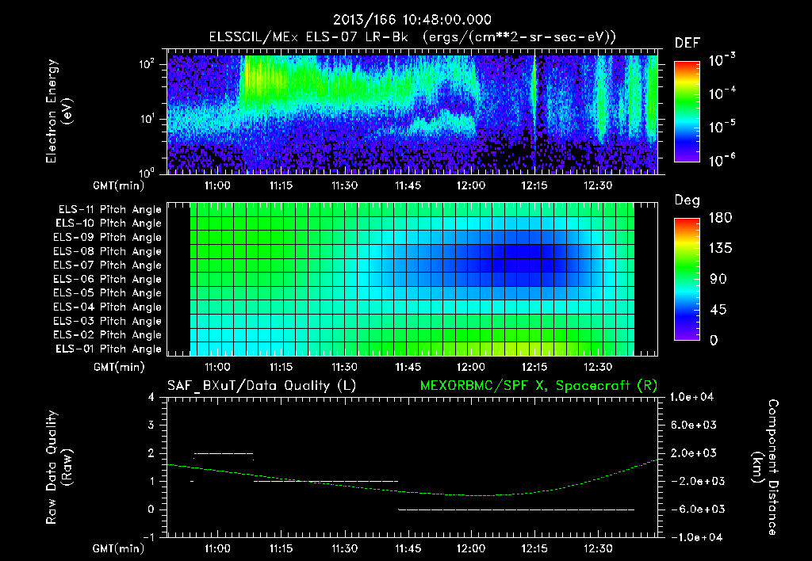Click the DEF color bar gradient
The height and width of the screenshot is (561, 812).
pos(687,111)
